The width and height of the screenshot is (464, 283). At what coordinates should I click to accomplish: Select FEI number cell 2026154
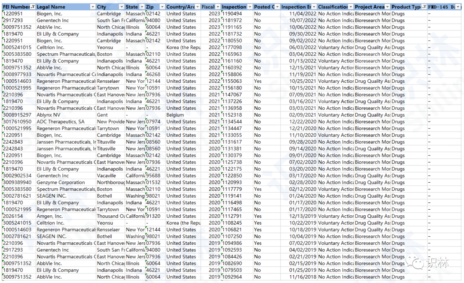19,216
